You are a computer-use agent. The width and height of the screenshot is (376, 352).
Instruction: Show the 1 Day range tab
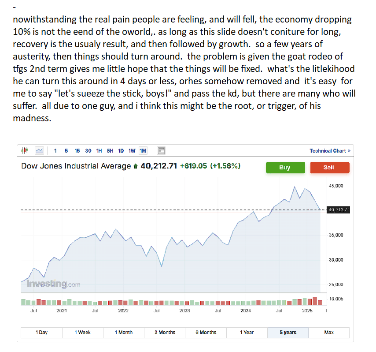[x=41, y=333]
